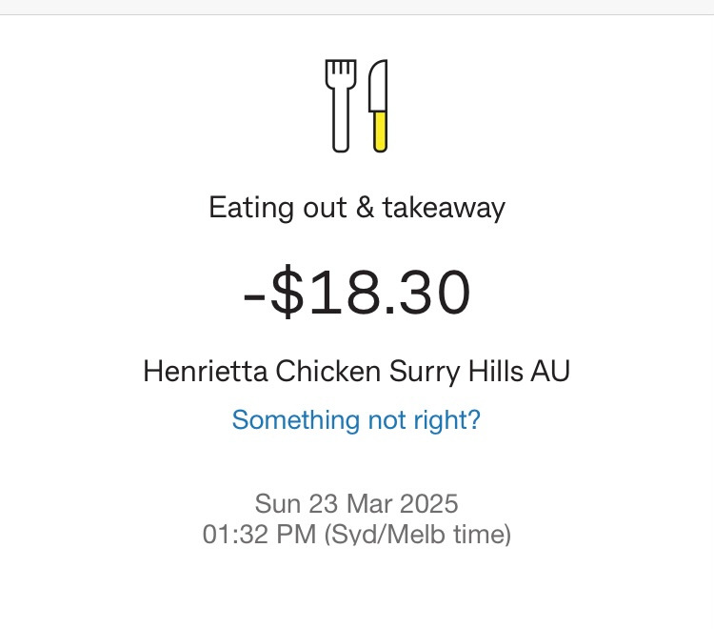Click the yellow knife handle
This screenshot has height=629, width=714.
[x=380, y=132]
